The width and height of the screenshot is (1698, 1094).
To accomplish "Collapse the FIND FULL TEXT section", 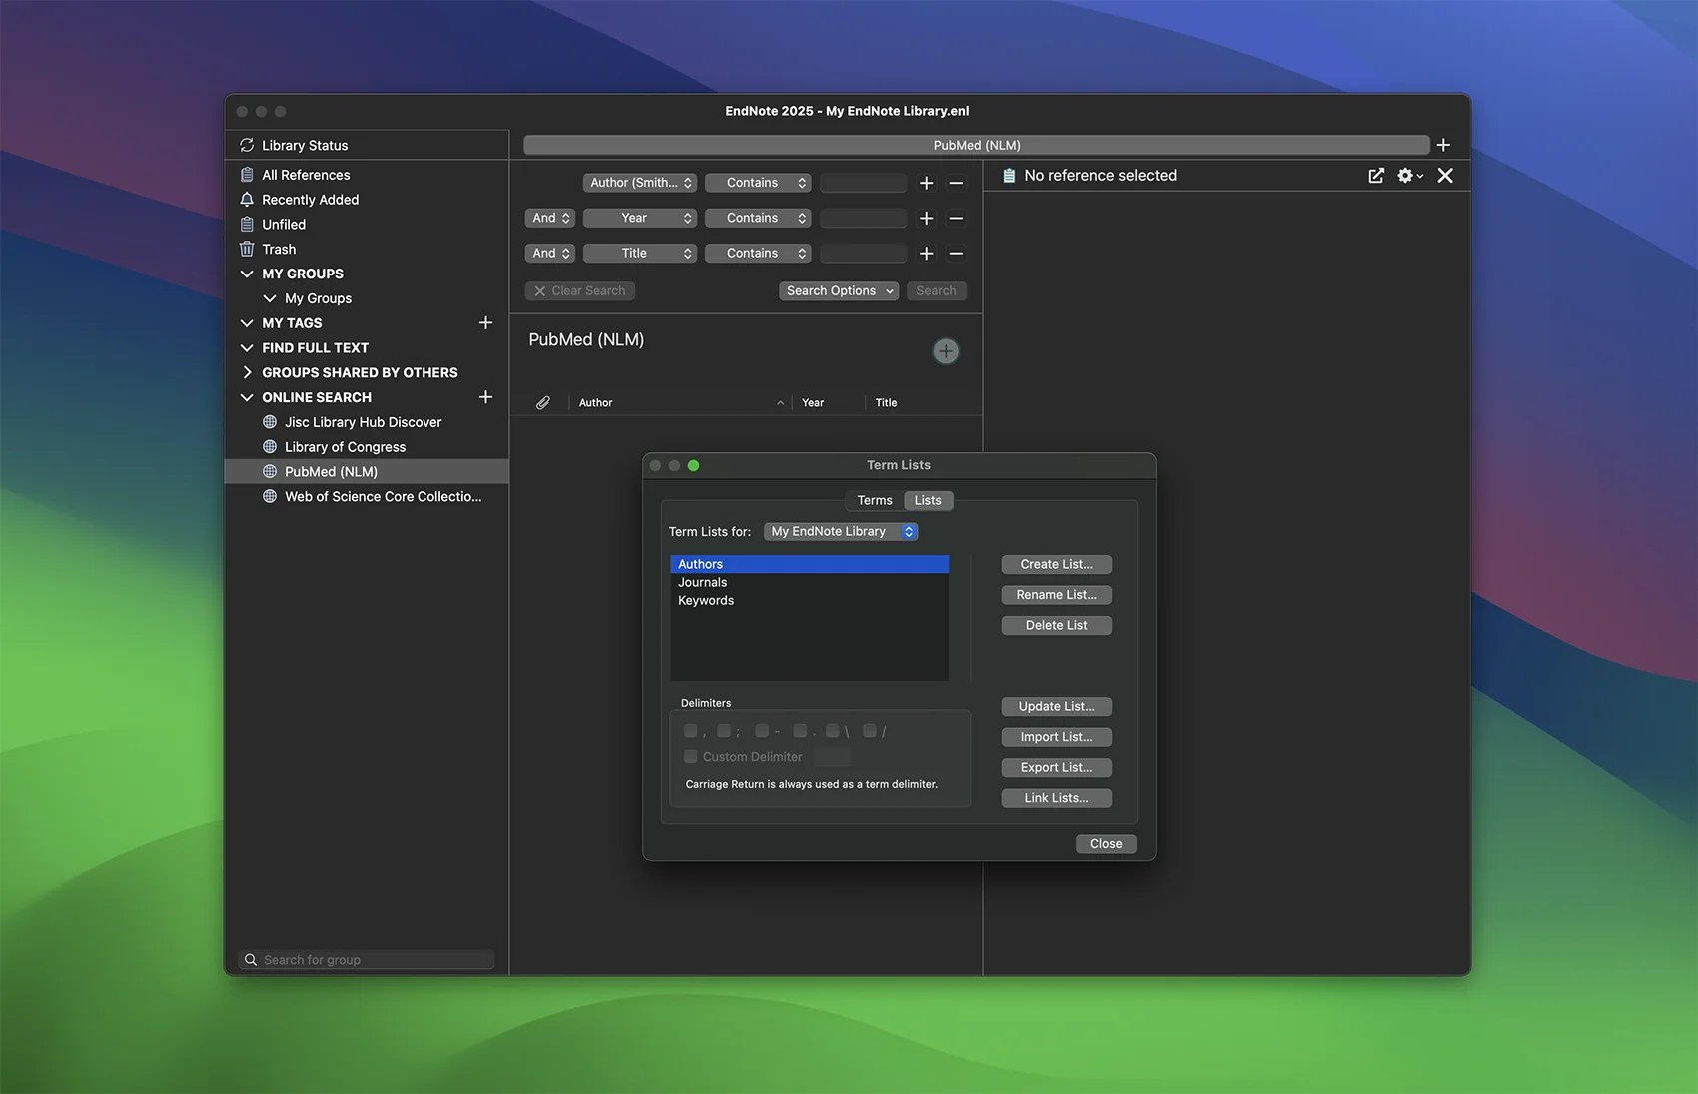I will [247, 347].
